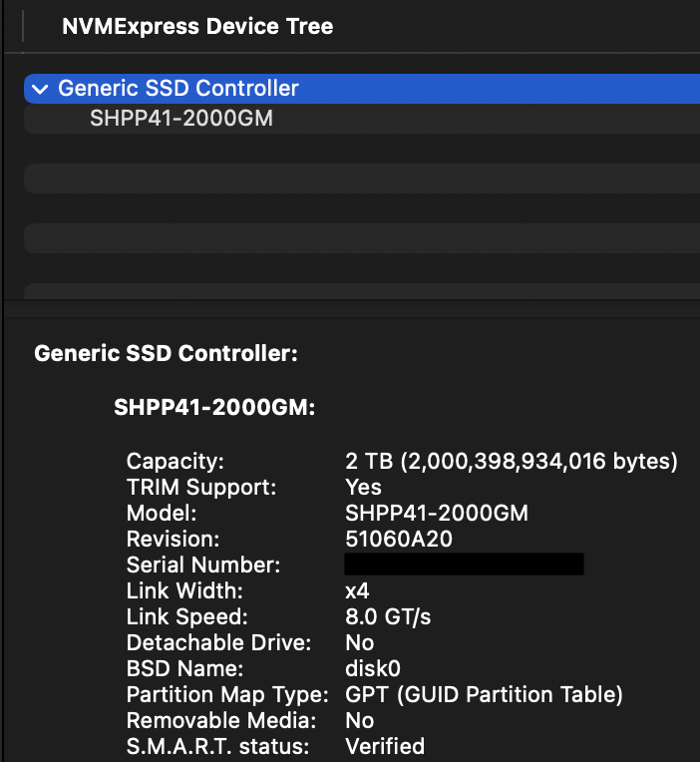Click the Model value SHPP41-2000GM
700x762 pixels.
click(436, 514)
